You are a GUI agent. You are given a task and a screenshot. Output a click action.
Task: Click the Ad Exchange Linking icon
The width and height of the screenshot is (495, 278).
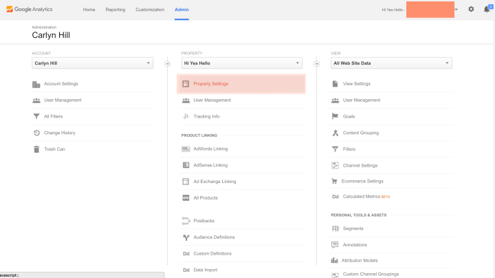186,182
